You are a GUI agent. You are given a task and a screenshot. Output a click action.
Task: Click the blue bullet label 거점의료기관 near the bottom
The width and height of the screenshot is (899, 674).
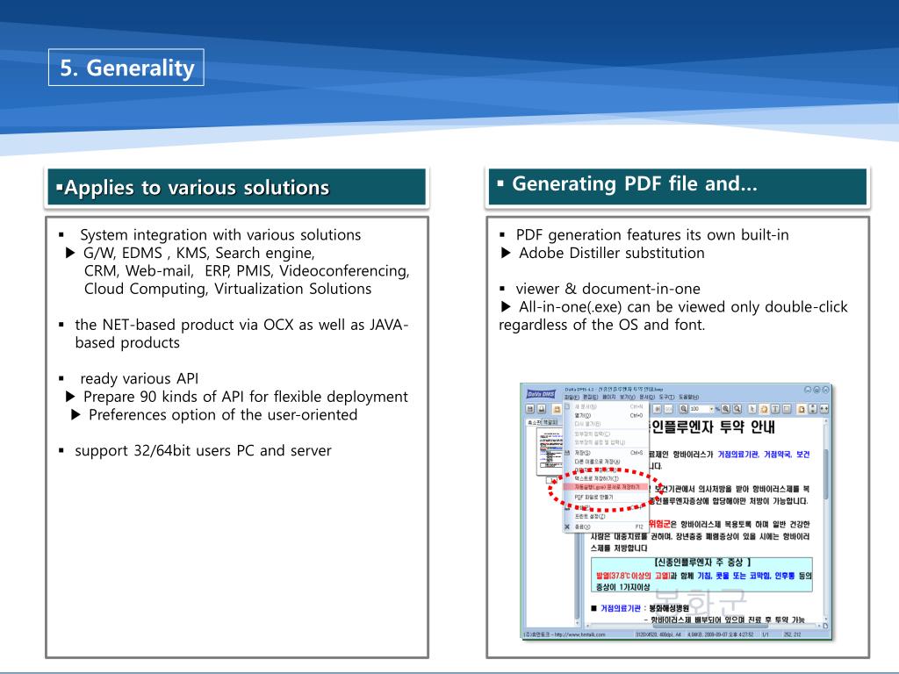pyautogui.click(x=621, y=608)
